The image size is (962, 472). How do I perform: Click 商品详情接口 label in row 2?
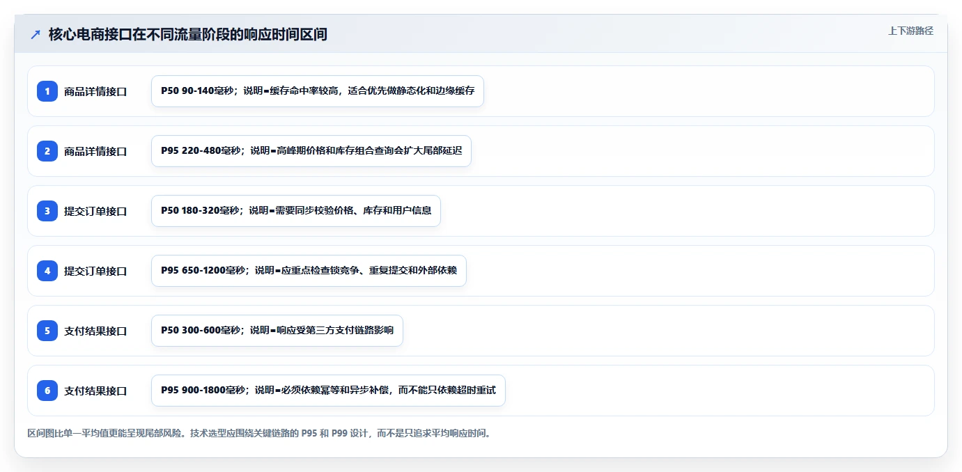[95, 151]
